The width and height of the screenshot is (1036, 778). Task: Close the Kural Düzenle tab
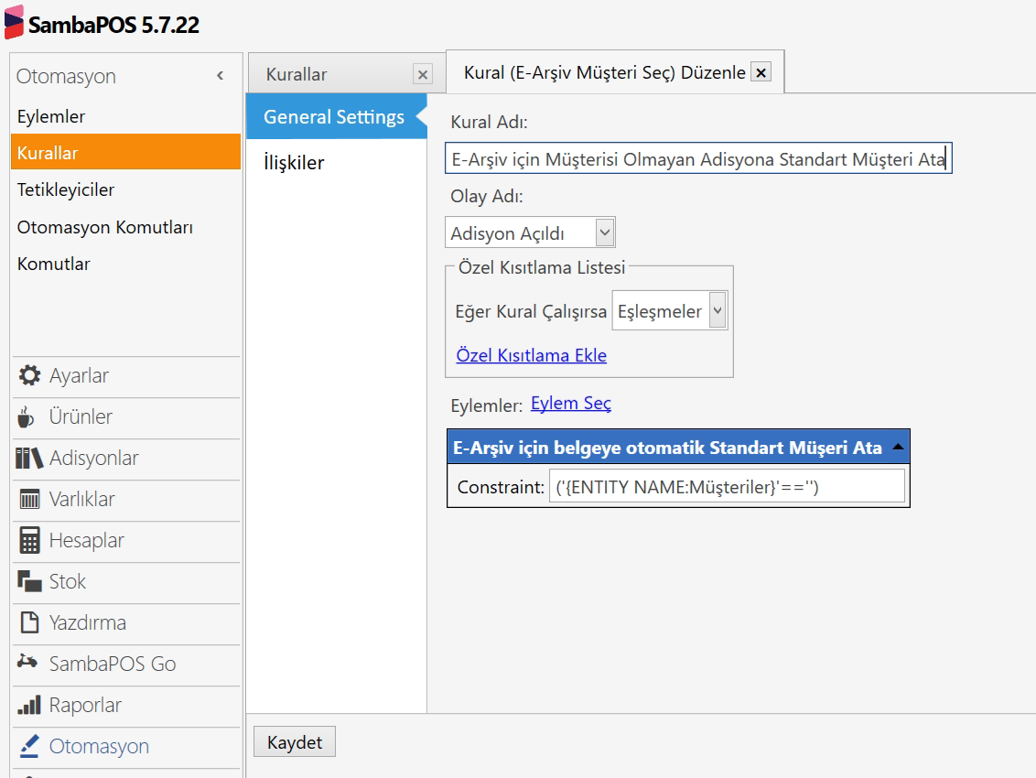pyautogui.click(x=761, y=72)
